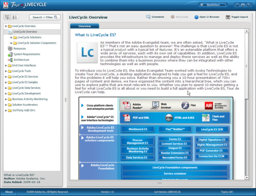Viewport: 256px width, 196px height.
Task: Click the LiveCycle ES SDK box
Action: pyautogui.click(x=212, y=130)
